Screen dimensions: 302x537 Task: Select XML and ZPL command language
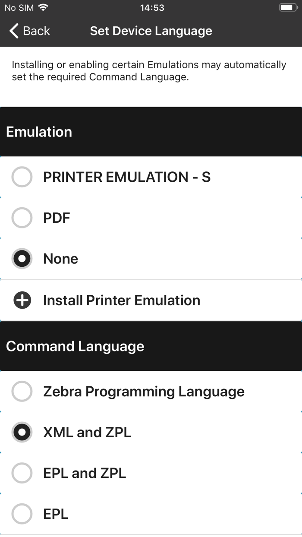22,432
